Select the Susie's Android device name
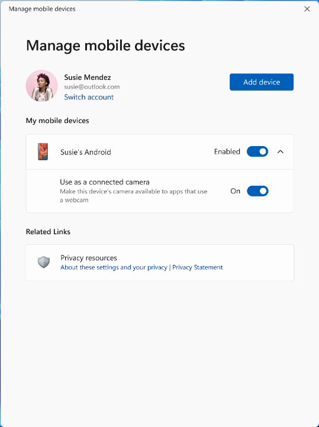 point(86,152)
